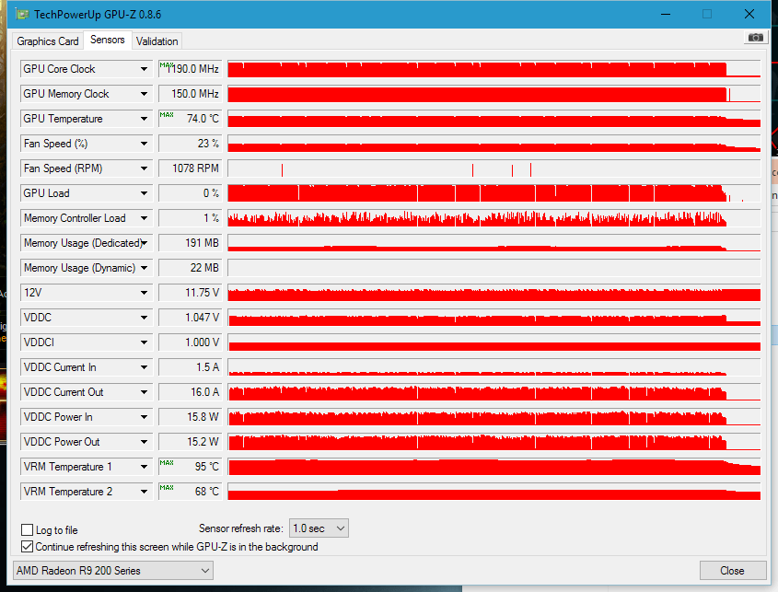Switch to the Graphics Card tab

pos(48,41)
